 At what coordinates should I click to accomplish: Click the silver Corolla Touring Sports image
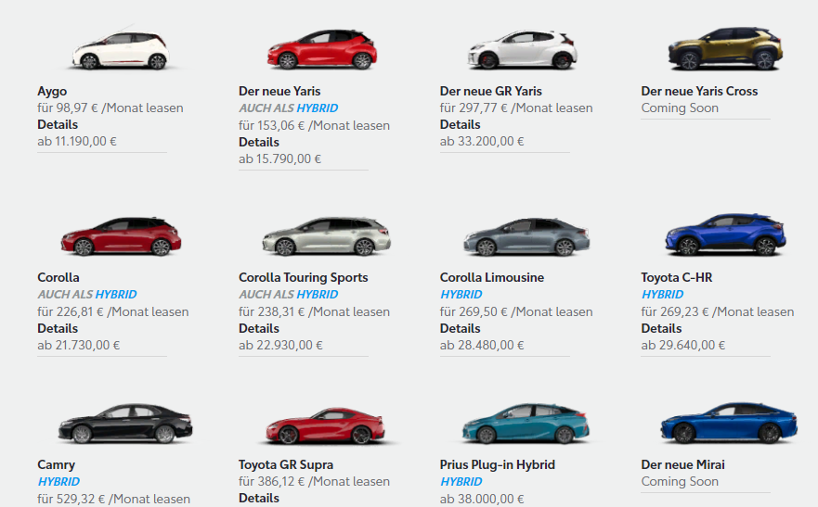click(326, 237)
